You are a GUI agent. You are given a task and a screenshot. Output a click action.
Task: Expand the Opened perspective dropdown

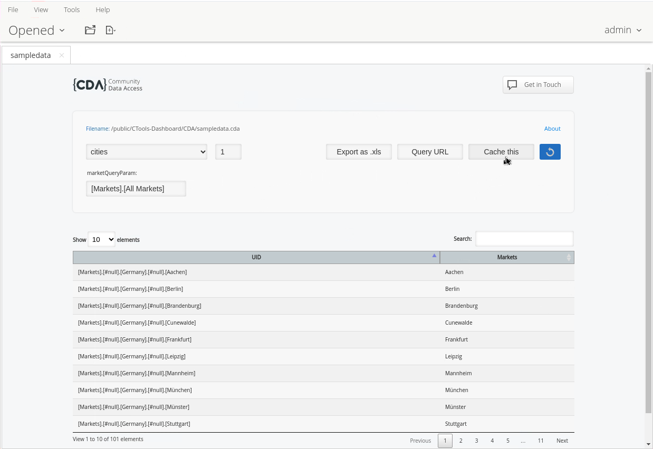point(36,30)
